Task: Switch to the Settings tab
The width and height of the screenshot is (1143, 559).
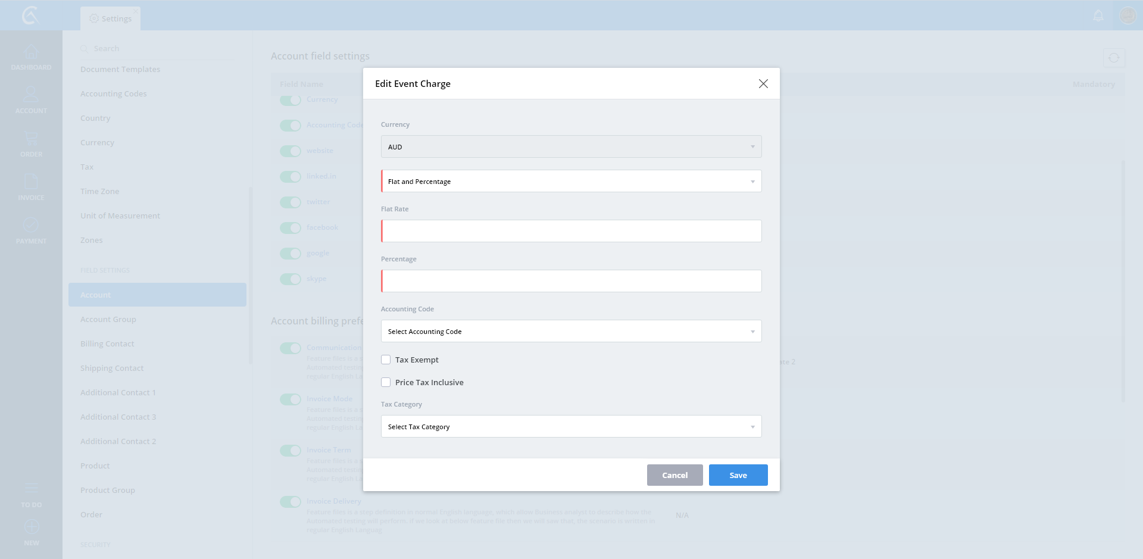Action: click(x=111, y=18)
